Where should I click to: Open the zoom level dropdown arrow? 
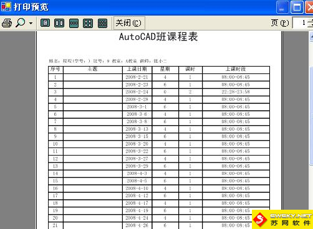tap(31, 23)
